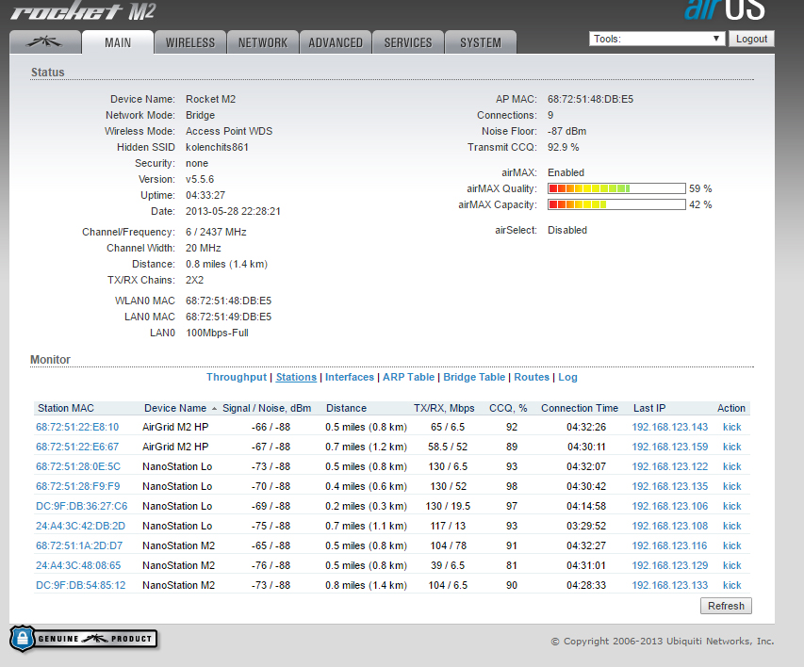
Task: Kick station with IP 192.168.123.133
Action: coord(731,585)
